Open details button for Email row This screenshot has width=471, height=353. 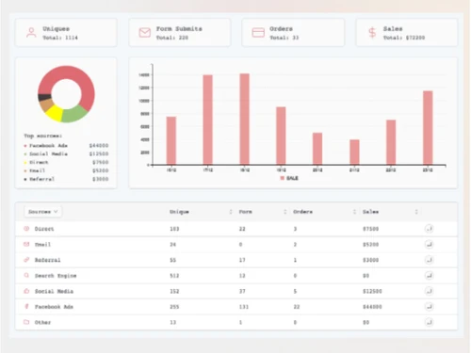pyautogui.click(x=429, y=244)
